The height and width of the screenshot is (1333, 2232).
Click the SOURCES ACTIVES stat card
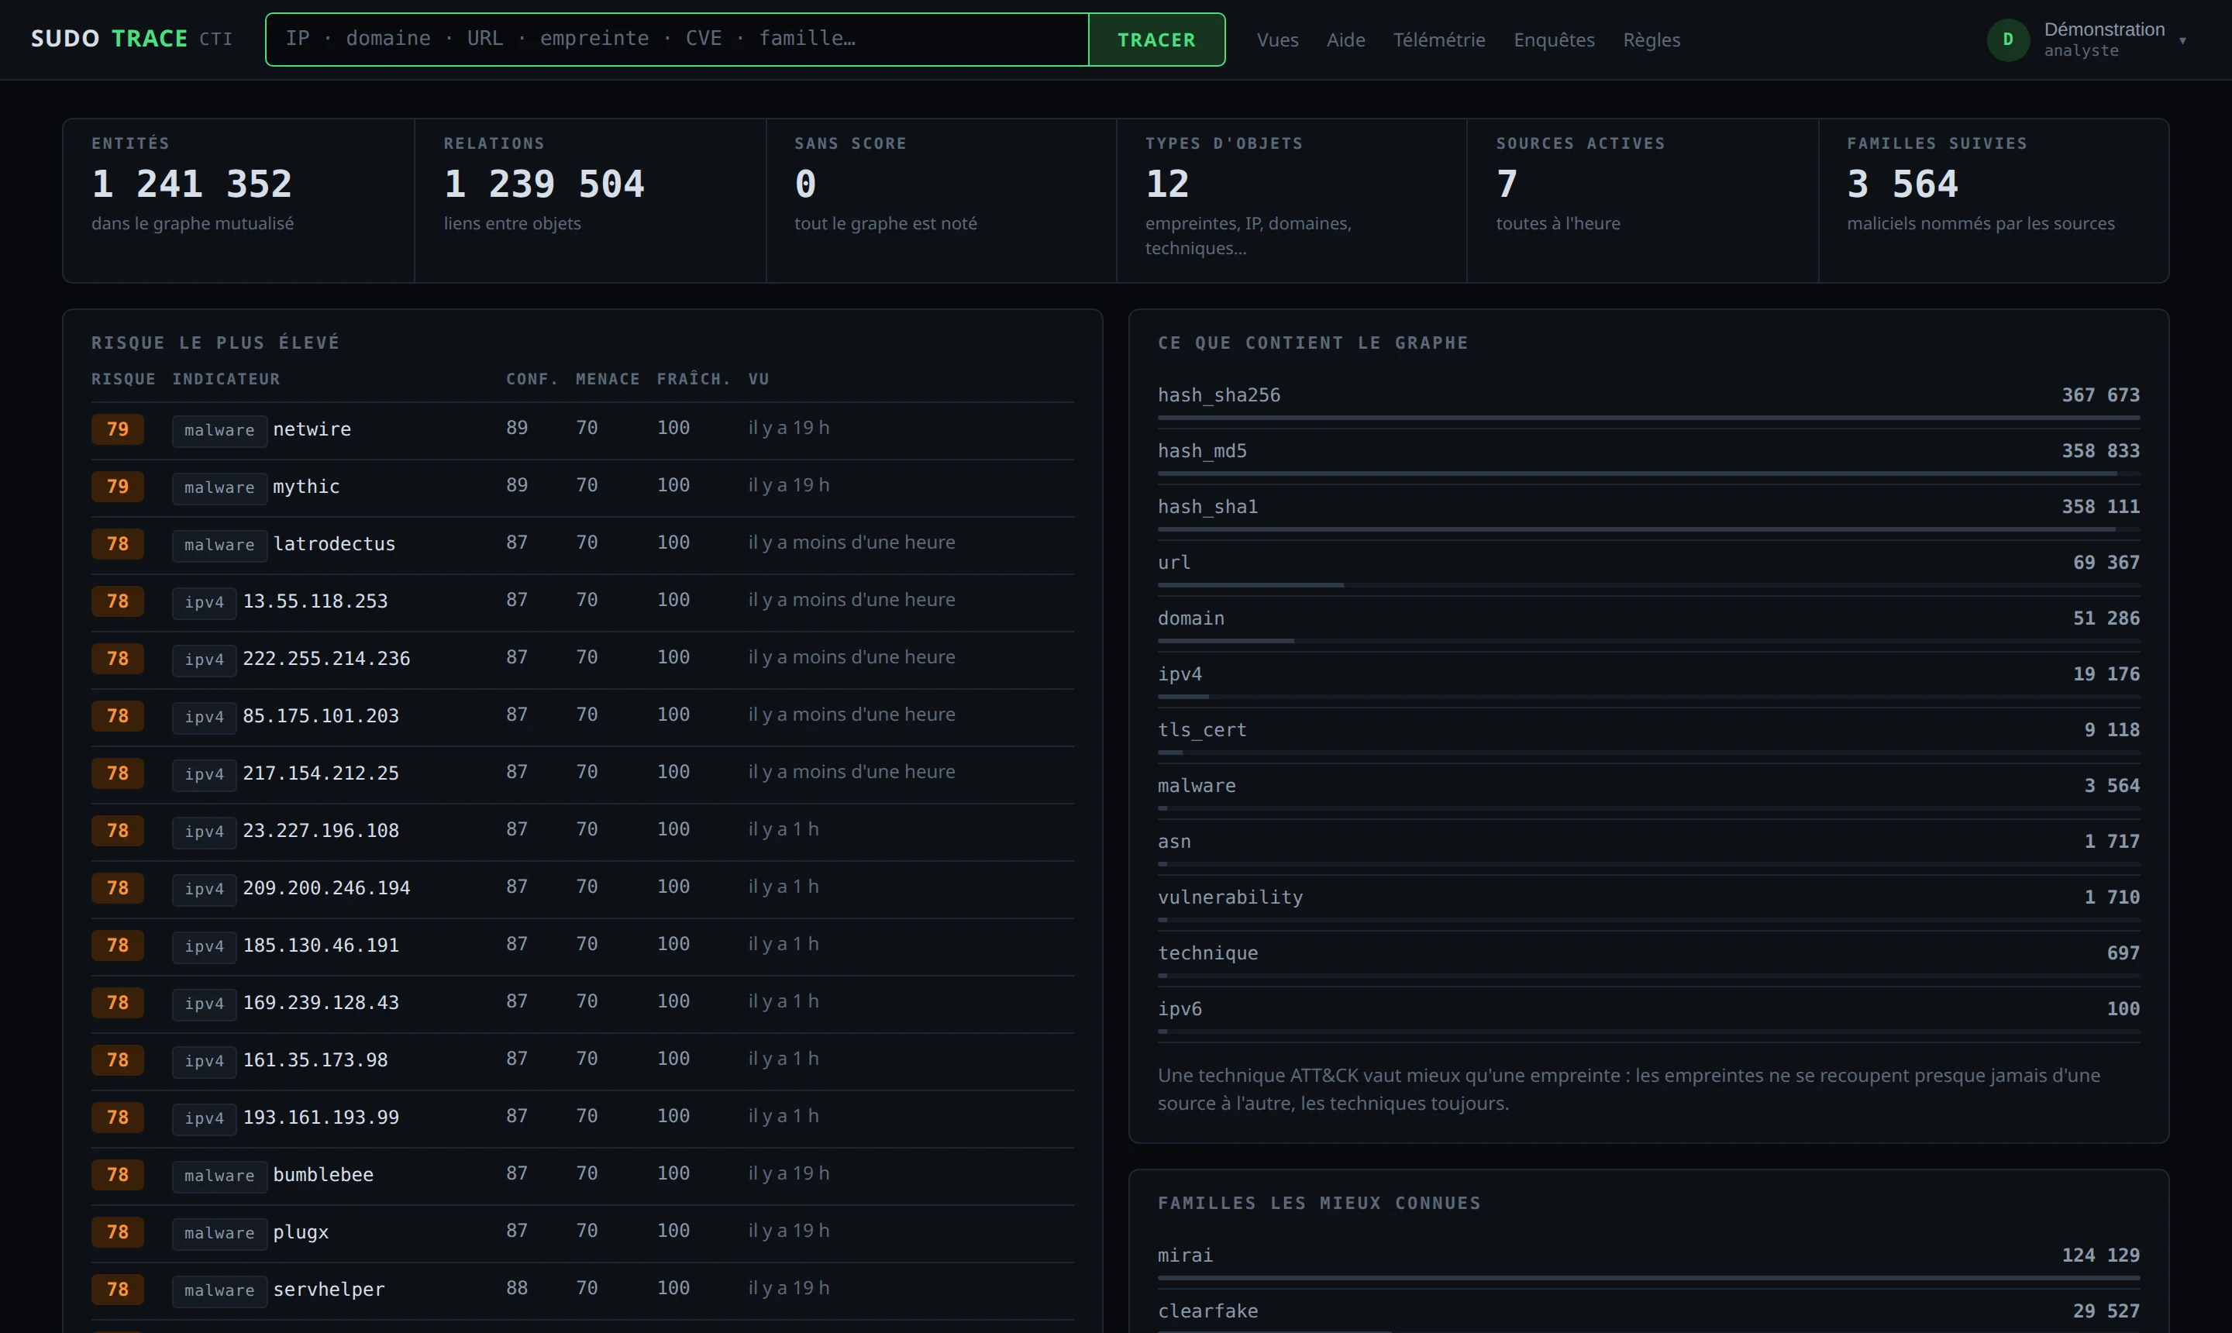click(1643, 200)
